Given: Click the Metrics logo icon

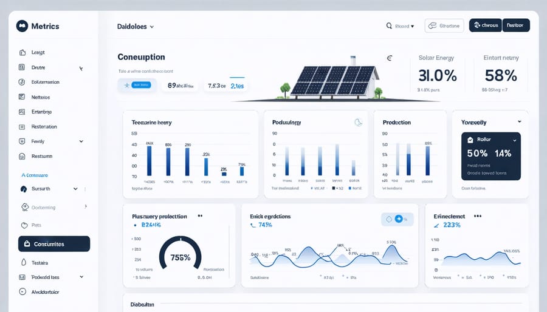Looking at the screenshot, I should [22, 26].
